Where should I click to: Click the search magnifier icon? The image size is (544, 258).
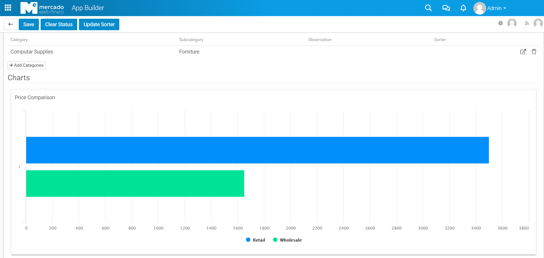pyautogui.click(x=428, y=8)
